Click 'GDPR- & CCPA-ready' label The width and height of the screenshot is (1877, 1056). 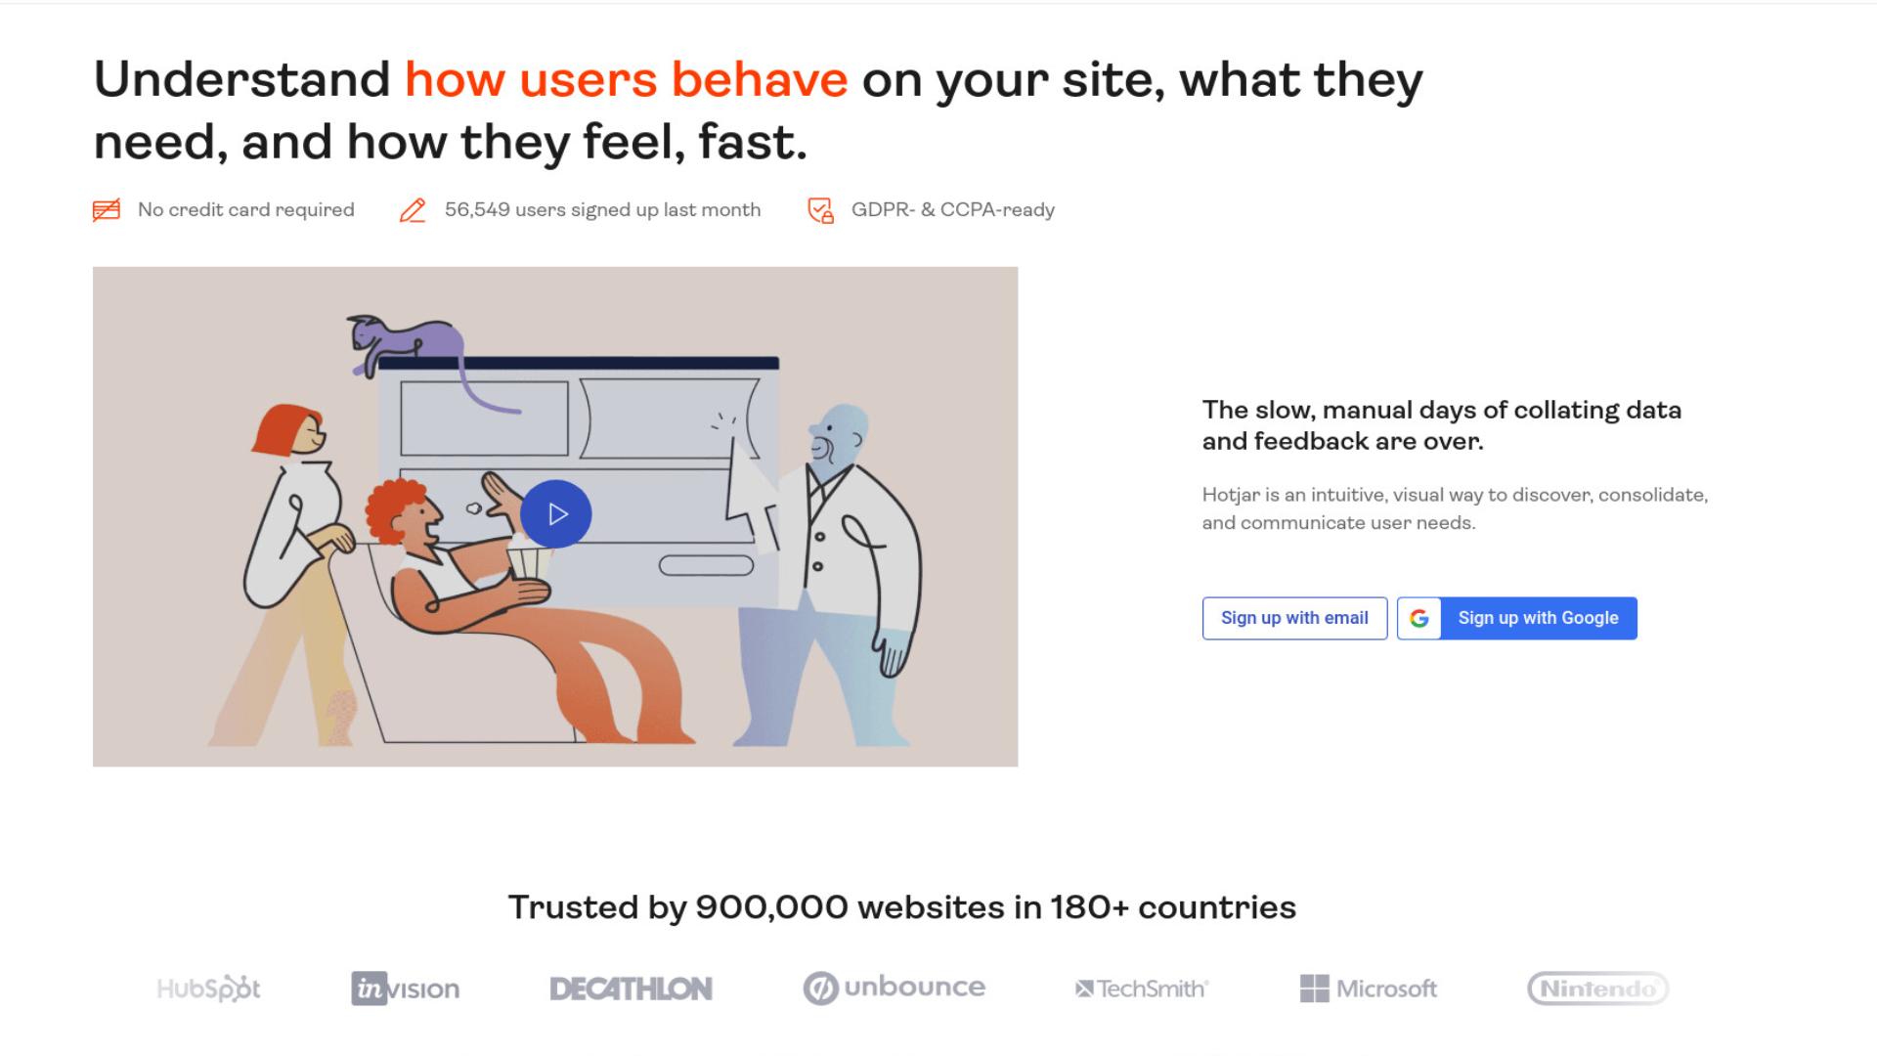(x=953, y=210)
